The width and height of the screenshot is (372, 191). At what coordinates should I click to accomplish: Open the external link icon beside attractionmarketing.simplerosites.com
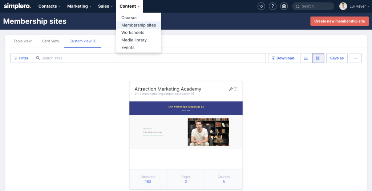click(x=193, y=94)
